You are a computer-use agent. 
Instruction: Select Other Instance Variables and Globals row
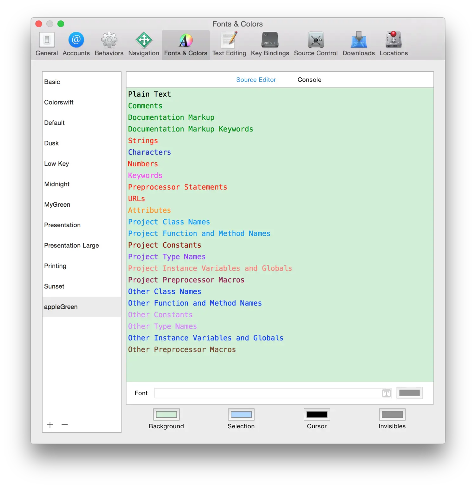tap(280, 338)
